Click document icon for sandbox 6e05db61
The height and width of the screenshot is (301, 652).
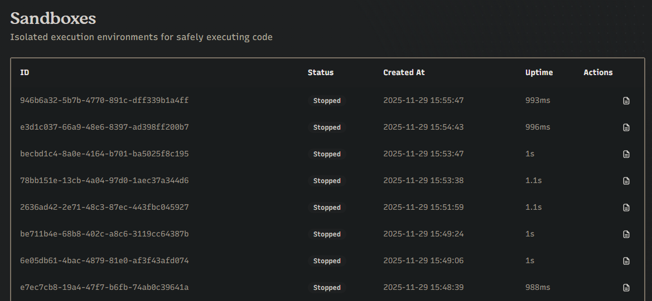(626, 261)
